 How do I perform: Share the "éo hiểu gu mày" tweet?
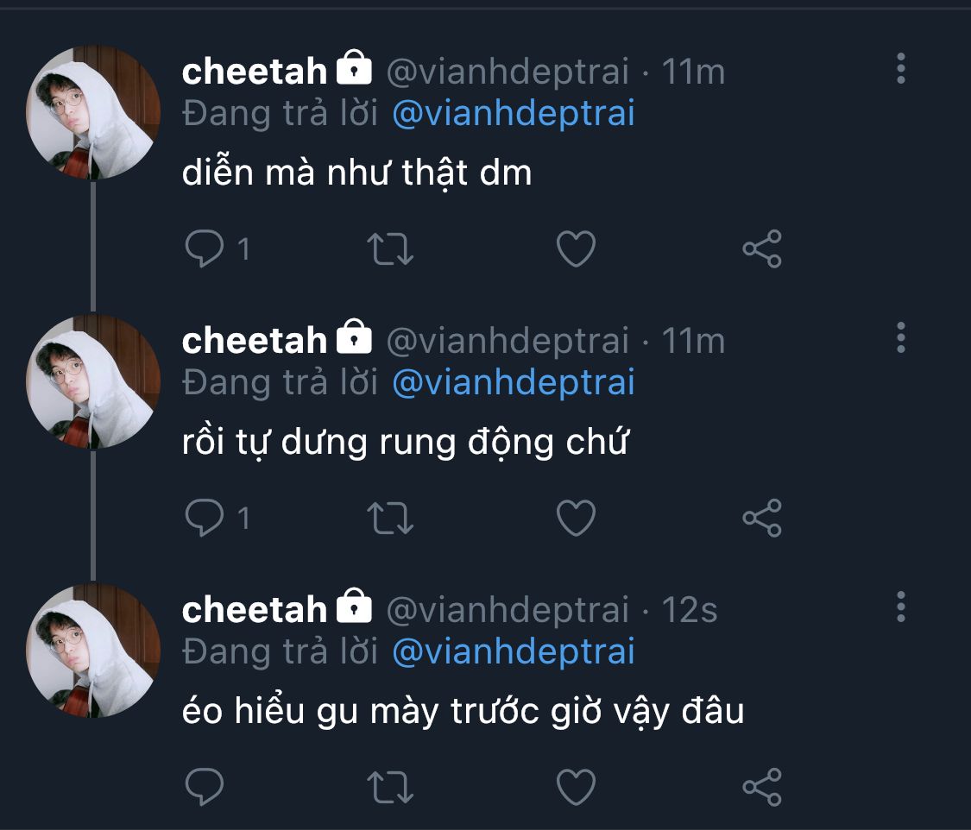[762, 786]
